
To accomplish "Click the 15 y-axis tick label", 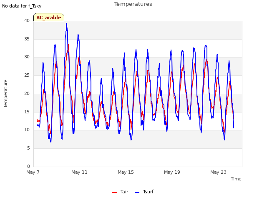I will pyautogui.click(x=27, y=112).
